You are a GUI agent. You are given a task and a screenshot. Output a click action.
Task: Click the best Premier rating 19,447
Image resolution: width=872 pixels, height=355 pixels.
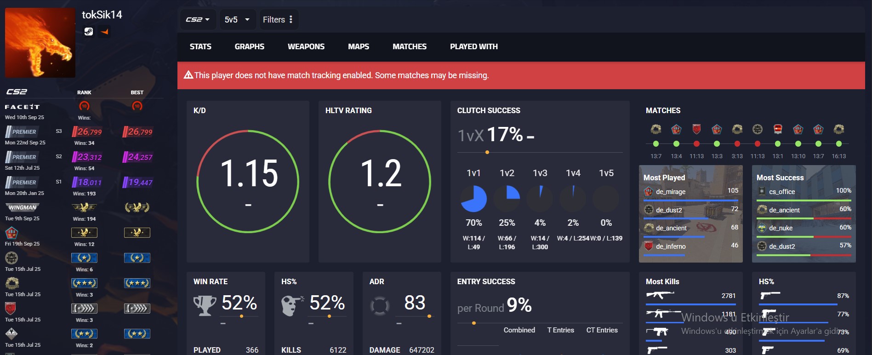tap(137, 183)
